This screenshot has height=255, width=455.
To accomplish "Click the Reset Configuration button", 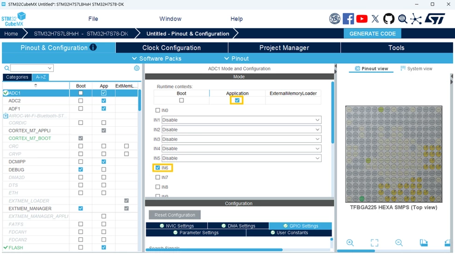I will pos(175,215).
